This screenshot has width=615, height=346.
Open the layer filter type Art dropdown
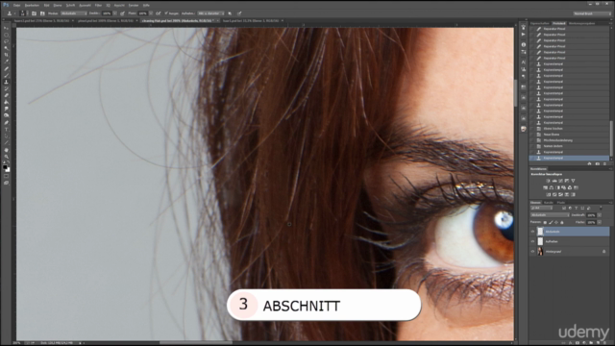point(542,208)
